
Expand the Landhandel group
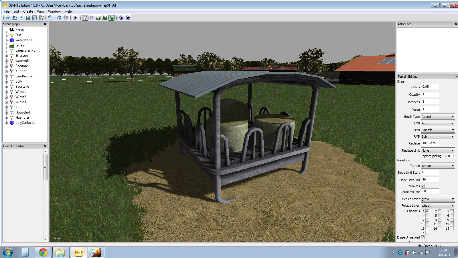(x=6, y=77)
